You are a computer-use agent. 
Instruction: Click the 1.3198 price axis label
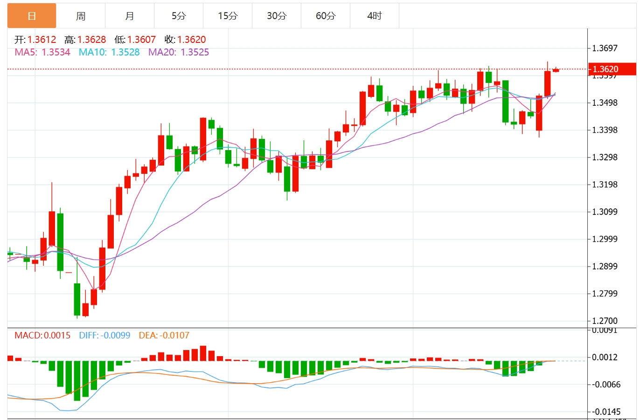click(605, 184)
